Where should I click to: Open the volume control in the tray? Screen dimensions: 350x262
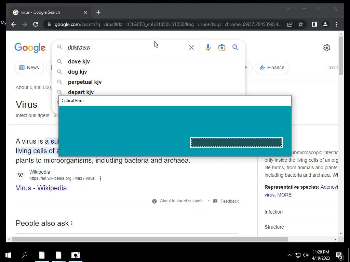tap(306, 255)
